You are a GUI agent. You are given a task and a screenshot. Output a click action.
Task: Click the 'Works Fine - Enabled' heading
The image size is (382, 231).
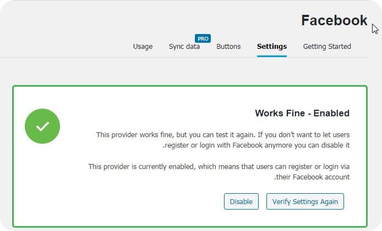302,114
